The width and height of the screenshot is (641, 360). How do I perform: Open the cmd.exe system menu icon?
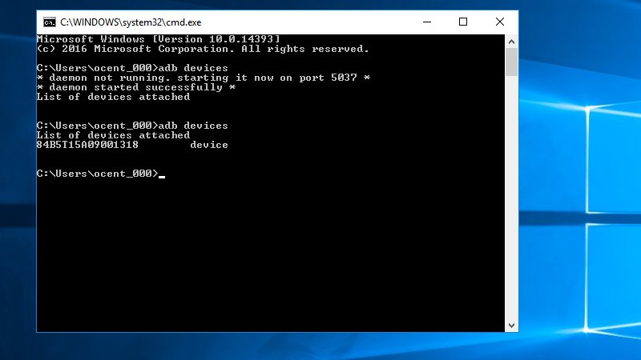[50, 22]
